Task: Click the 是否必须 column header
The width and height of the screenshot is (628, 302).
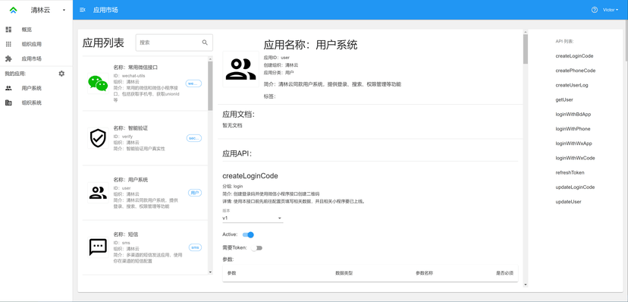Action: pos(504,273)
